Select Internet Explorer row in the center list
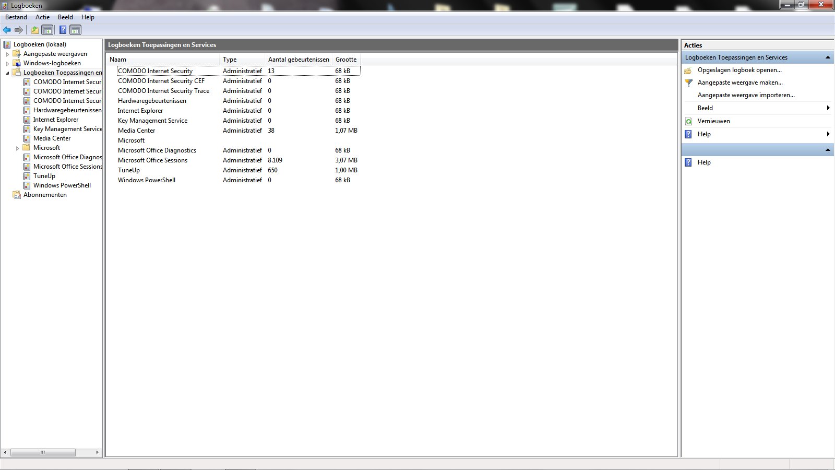Image resolution: width=835 pixels, height=470 pixels. click(x=238, y=111)
